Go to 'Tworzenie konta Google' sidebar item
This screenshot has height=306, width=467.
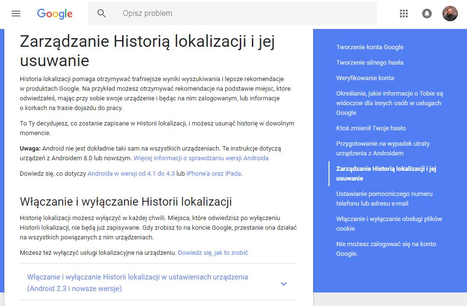[x=370, y=47]
